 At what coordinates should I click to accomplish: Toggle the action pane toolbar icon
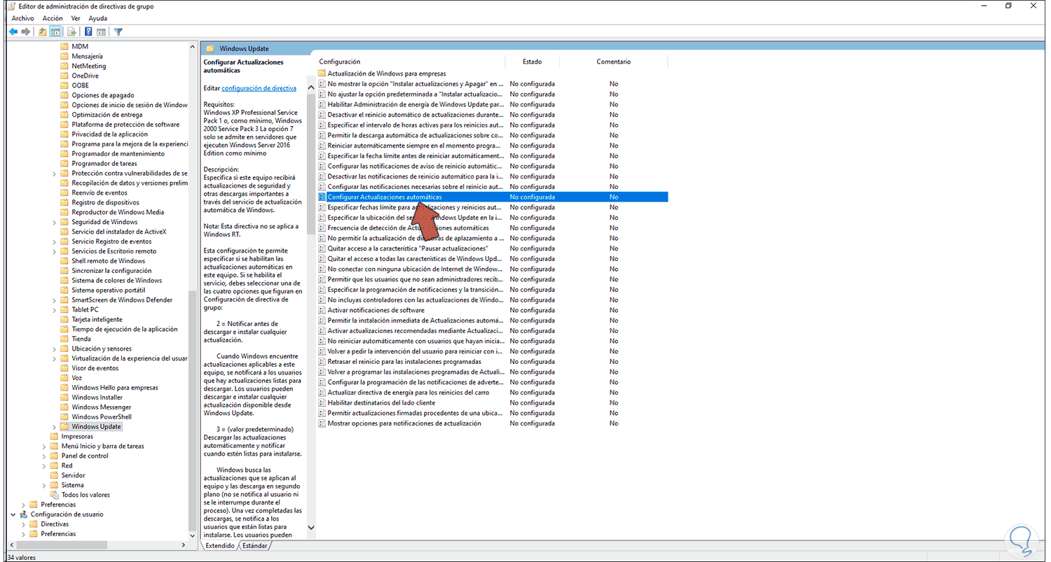pyautogui.click(x=101, y=31)
